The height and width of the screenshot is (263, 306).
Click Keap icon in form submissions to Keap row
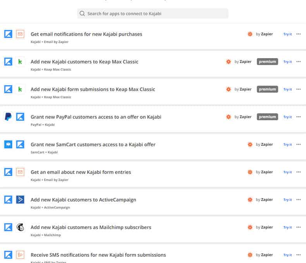click(20, 89)
